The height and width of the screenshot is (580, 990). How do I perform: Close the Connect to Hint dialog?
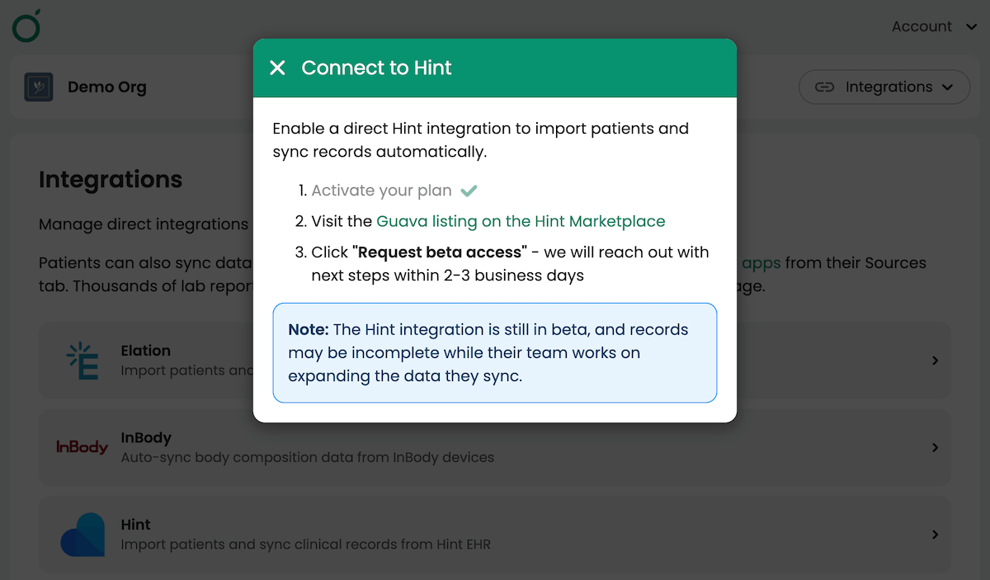(277, 68)
